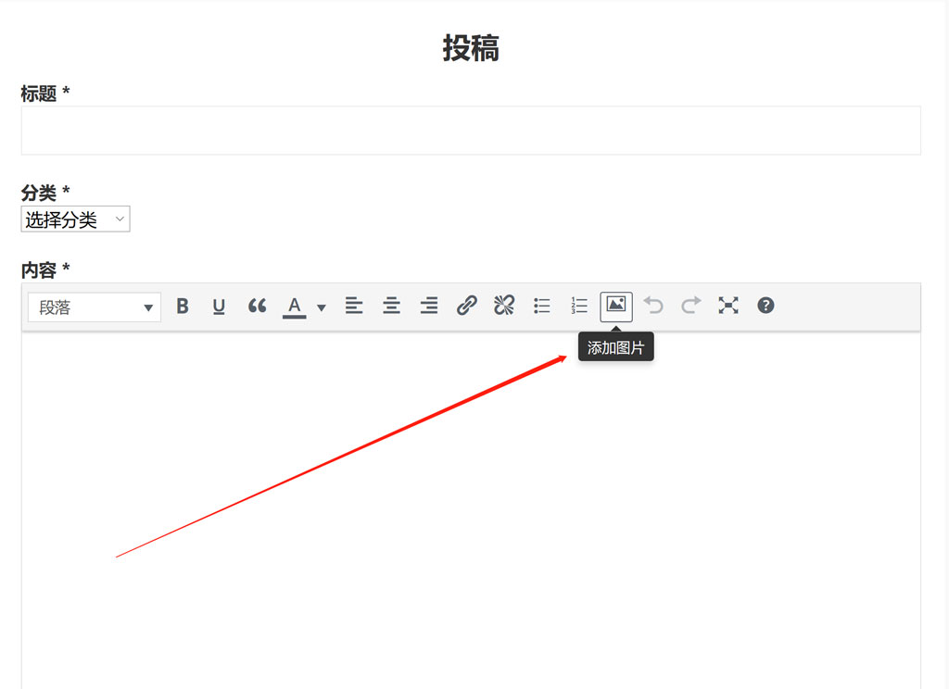The width and height of the screenshot is (949, 689).
Task: Toggle bold formatting
Action: click(x=183, y=307)
